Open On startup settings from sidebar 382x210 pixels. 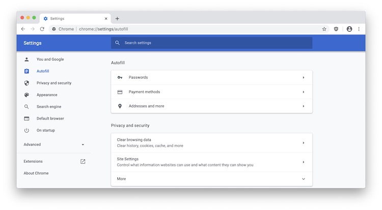click(x=46, y=131)
